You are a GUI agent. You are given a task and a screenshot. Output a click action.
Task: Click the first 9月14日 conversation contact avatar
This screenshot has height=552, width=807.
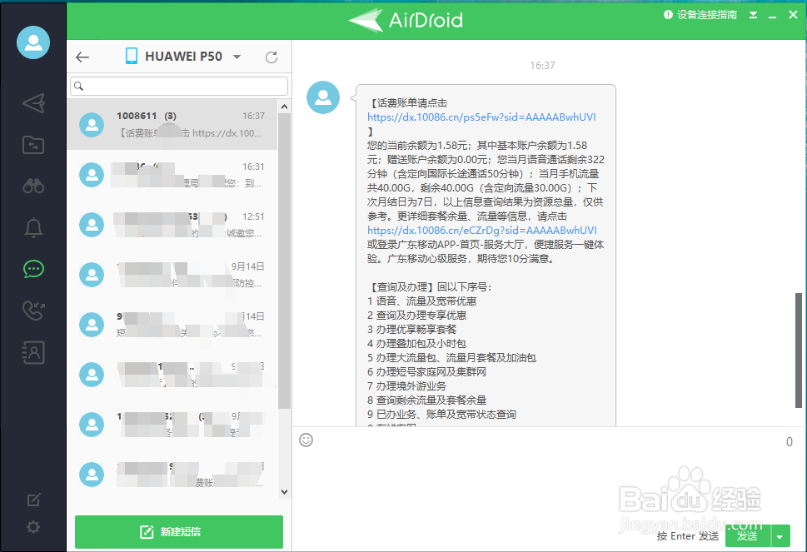92,275
